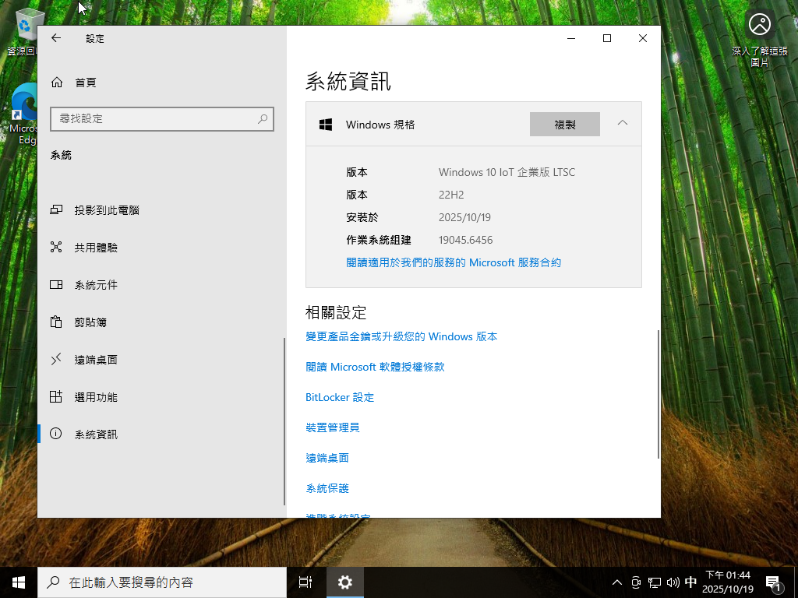Open 剪貼簿 settings from the sidebar
The height and width of the screenshot is (598, 798).
point(89,322)
